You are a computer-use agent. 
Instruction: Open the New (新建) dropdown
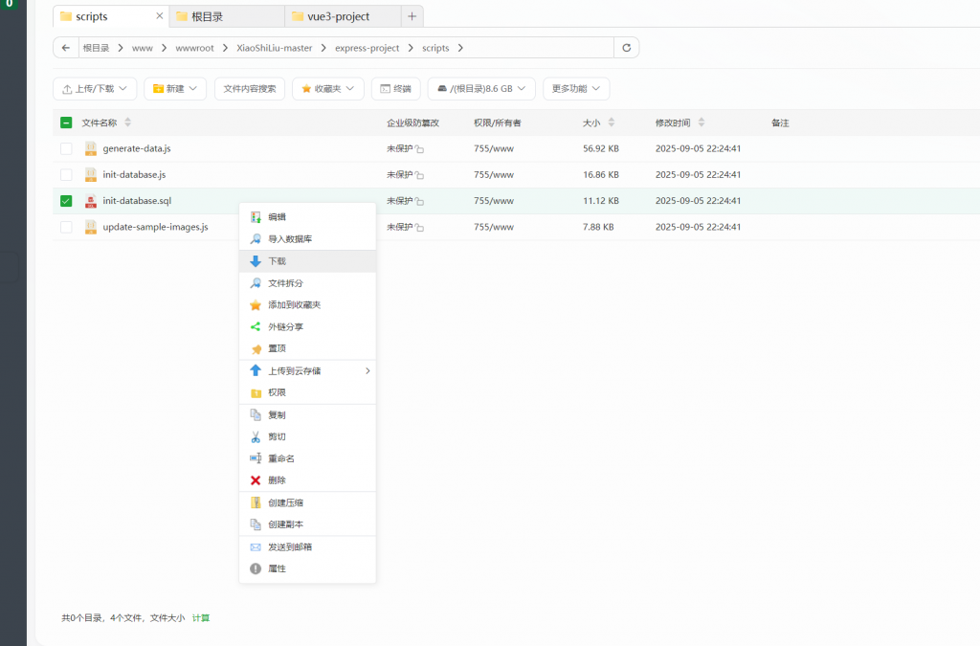pos(175,89)
